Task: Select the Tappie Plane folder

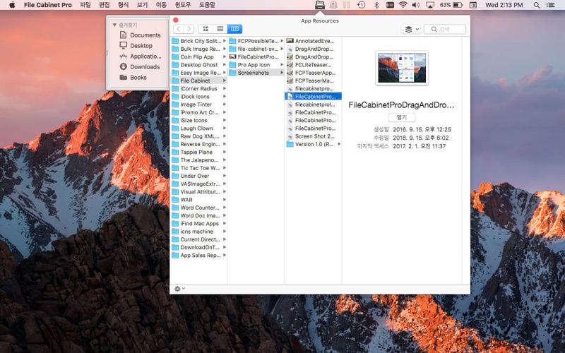Action: pyautogui.click(x=198, y=152)
